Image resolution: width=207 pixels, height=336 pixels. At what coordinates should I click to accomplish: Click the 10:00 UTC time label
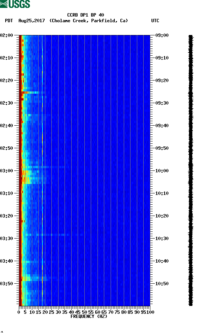tap(162, 170)
